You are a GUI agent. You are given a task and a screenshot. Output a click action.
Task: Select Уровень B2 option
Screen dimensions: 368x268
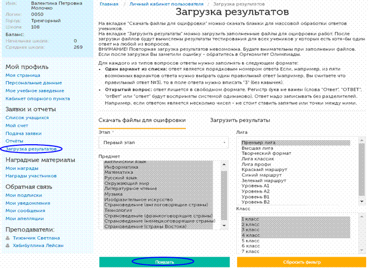[x=296, y=202]
